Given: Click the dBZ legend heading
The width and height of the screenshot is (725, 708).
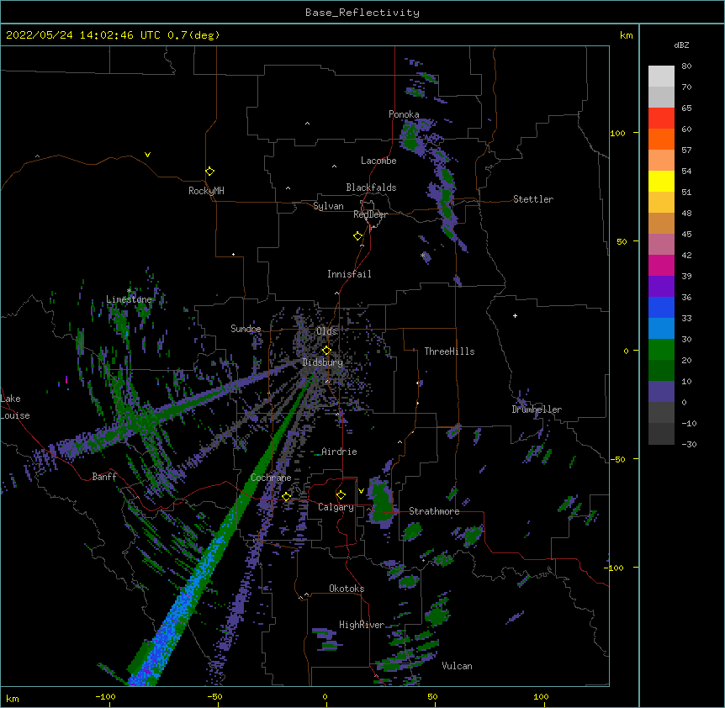Looking at the screenshot, I should [x=681, y=45].
